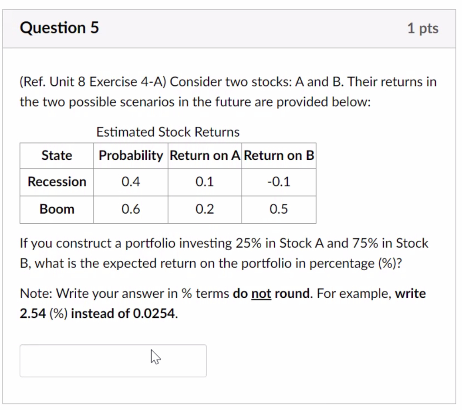Click the -0.1 value in Recession row
Image resolution: width=462 pixels, height=410 pixels.
click(x=279, y=182)
